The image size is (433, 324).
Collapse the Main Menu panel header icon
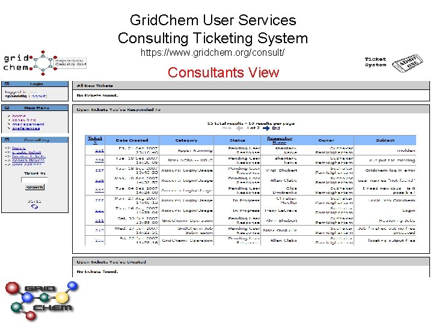7,108
